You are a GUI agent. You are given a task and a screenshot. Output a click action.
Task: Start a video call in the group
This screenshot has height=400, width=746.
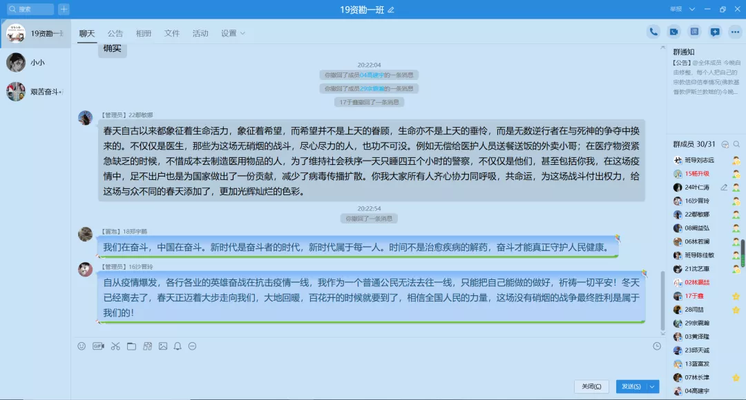[673, 32]
